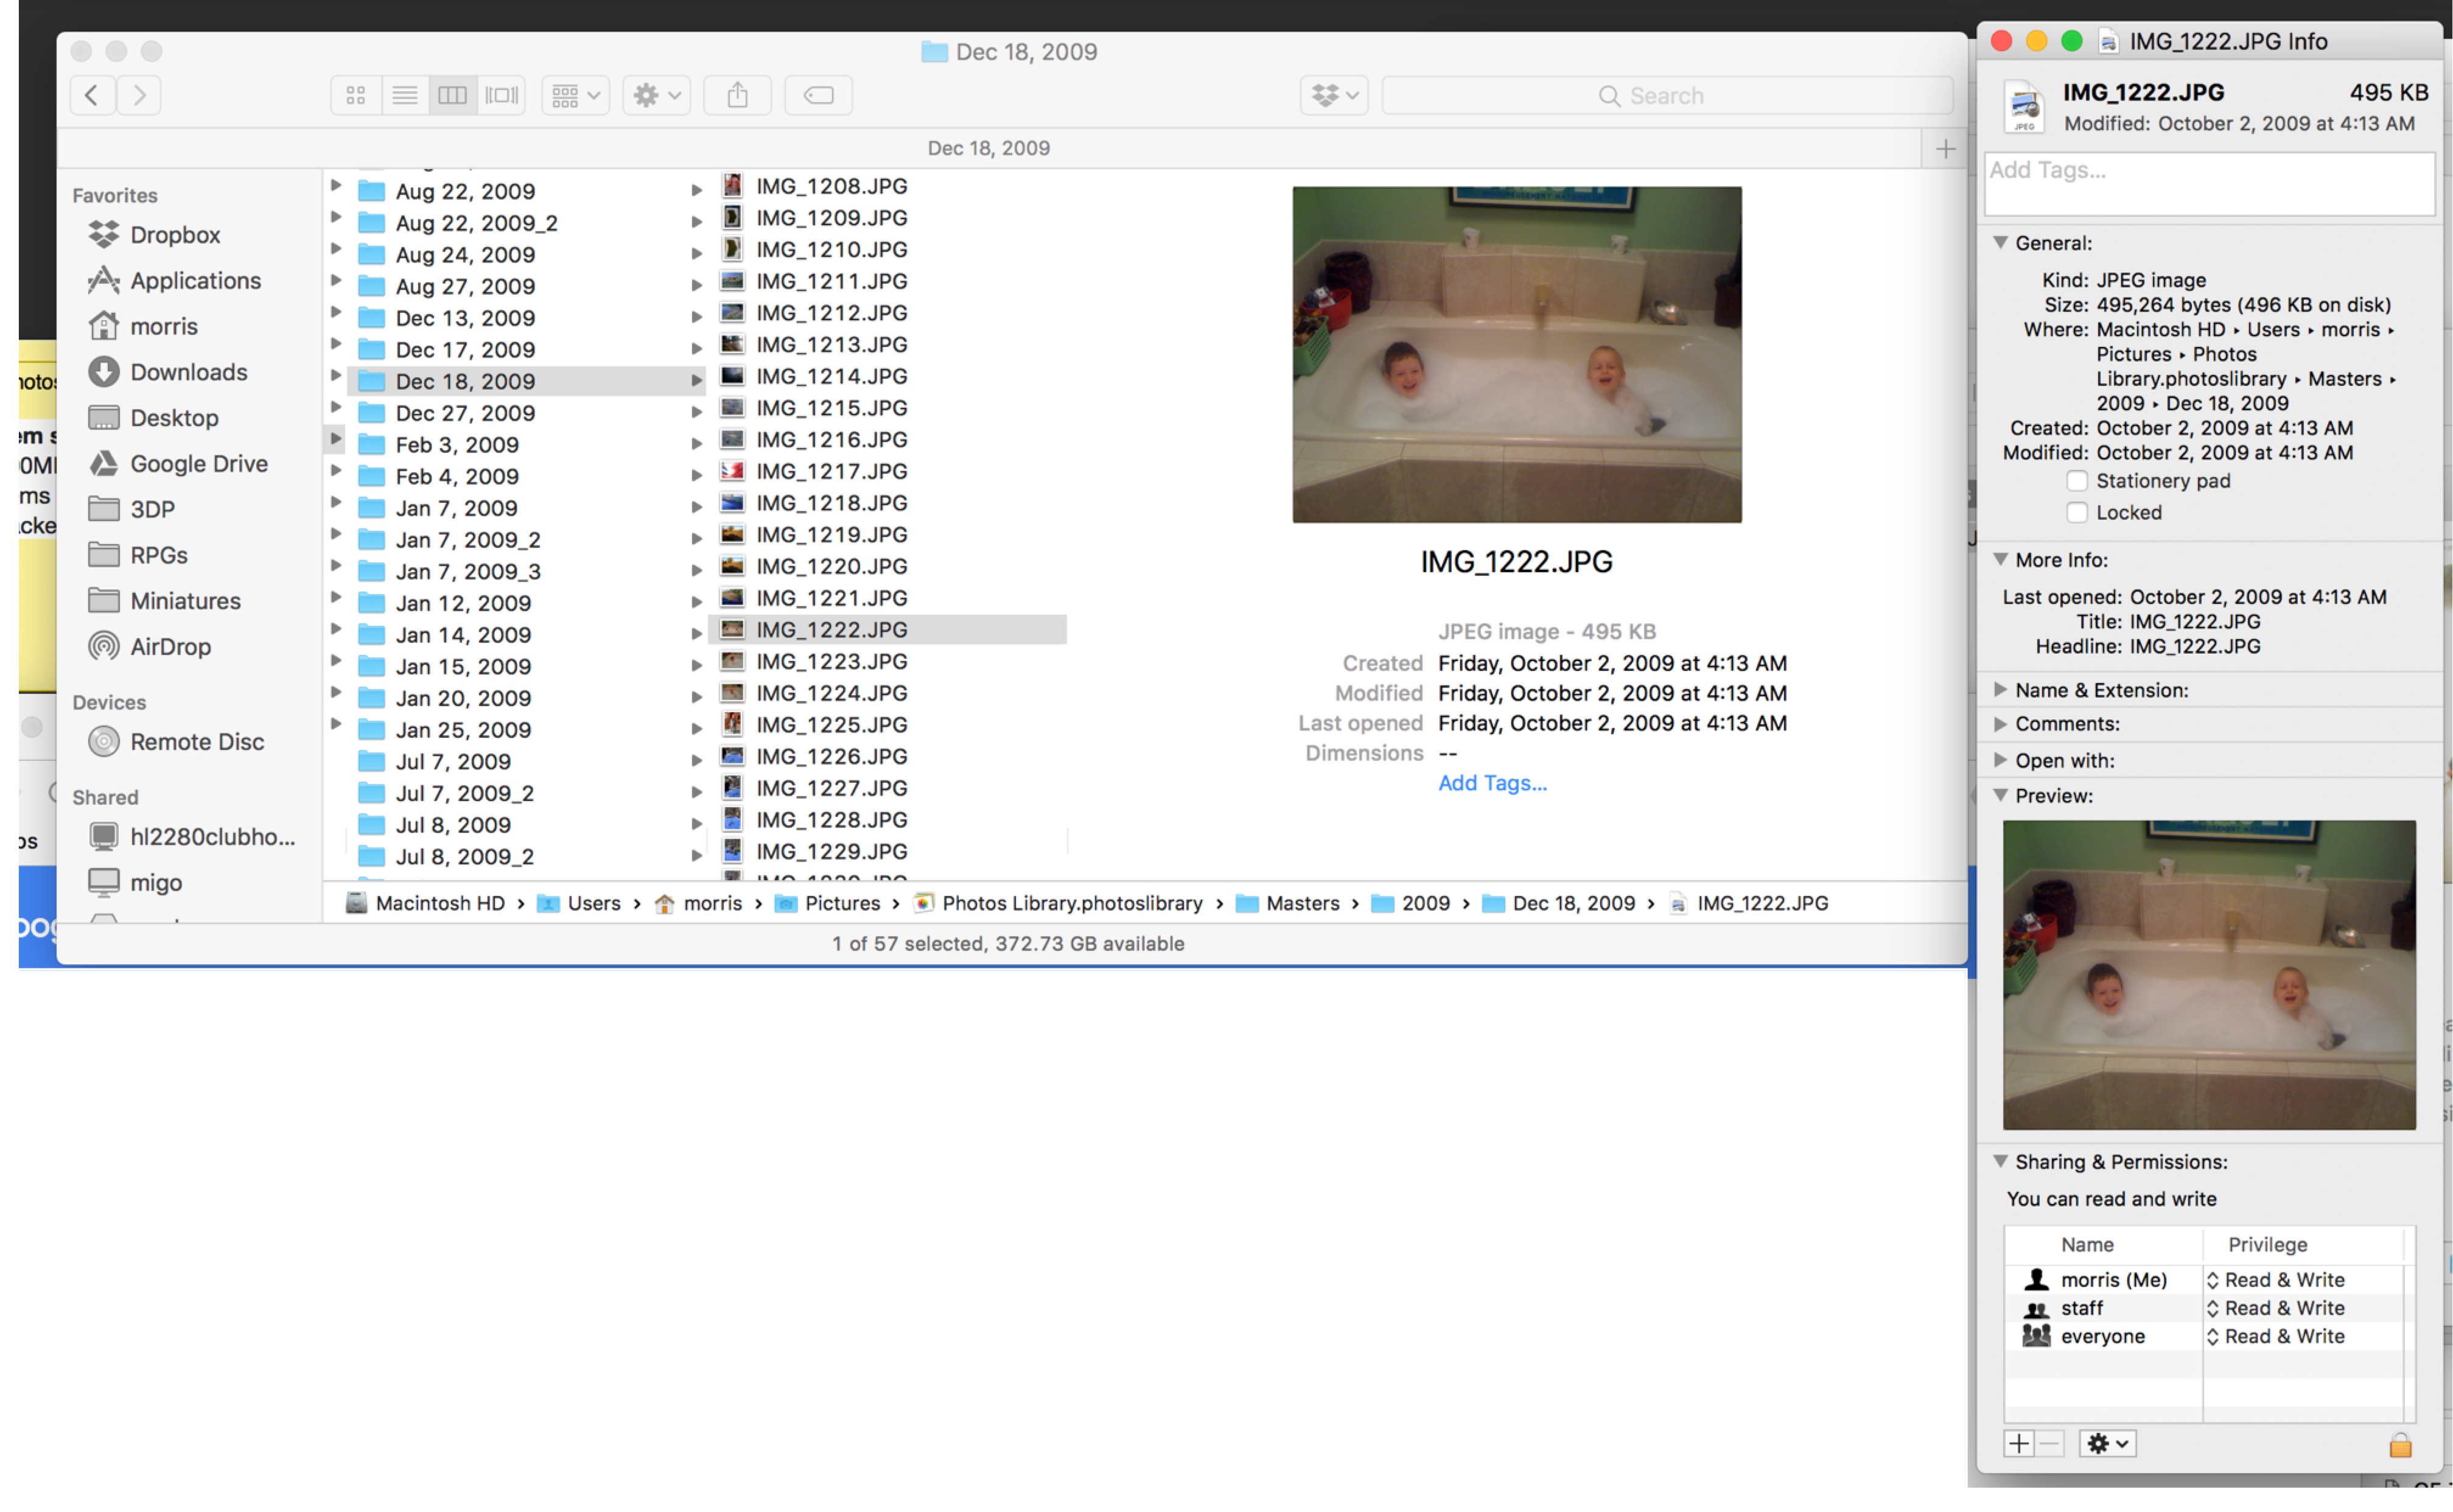Switch to icon view in toolbar
The width and height of the screenshot is (2453, 1512).
[x=355, y=95]
